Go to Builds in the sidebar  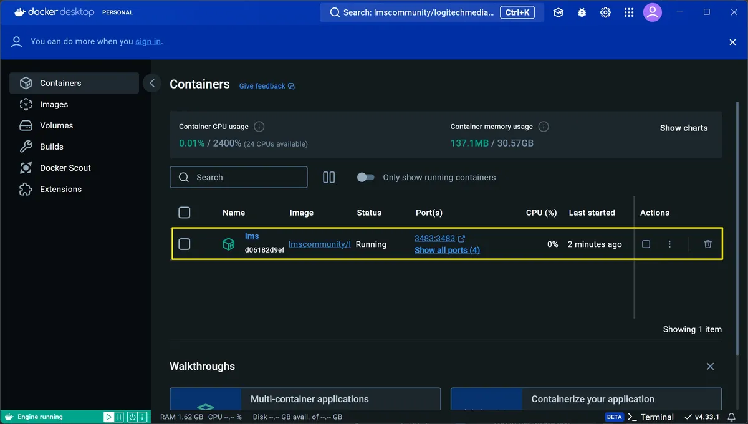pos(74,147)
